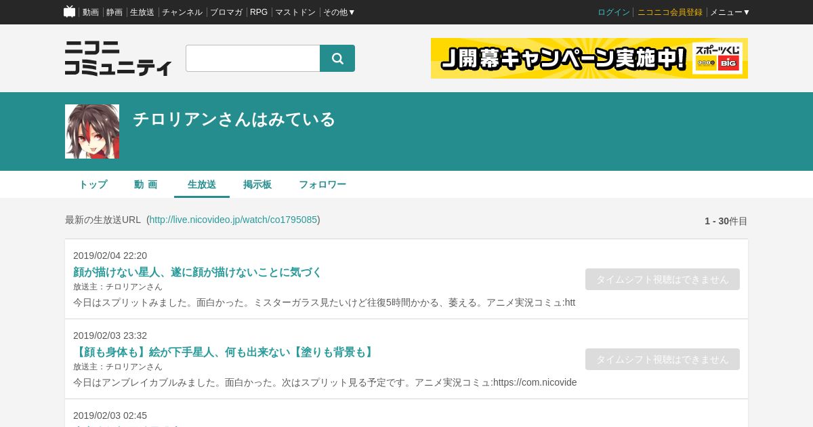The image size is (813, 427).
Task: Switch to the フォロワー tab
Action: (322, 184)
